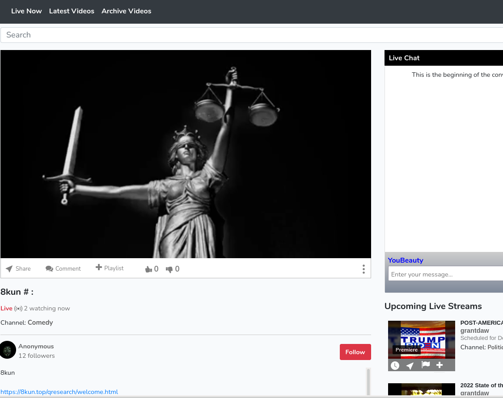Open Anonymous user's avatar

(x=8, y=350)
